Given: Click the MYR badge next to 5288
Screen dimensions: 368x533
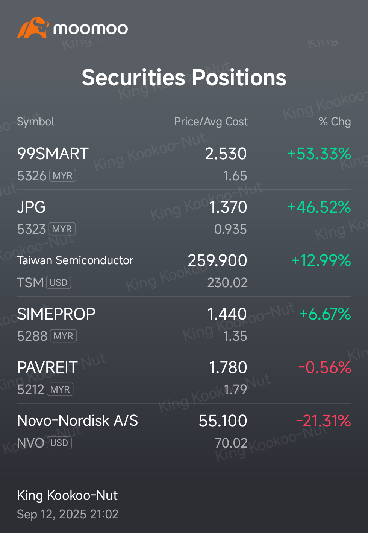Looking at the screenshot, I should coord(64,336).
